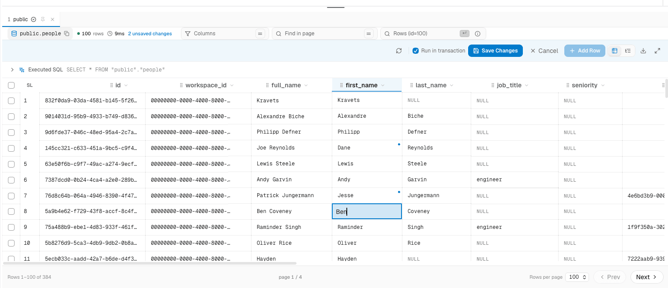
Task: Click the Prev page button
Action: (x=610, y=277)
